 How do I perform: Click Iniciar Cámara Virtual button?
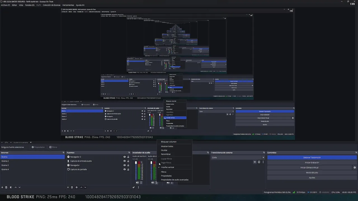[309, 167]
